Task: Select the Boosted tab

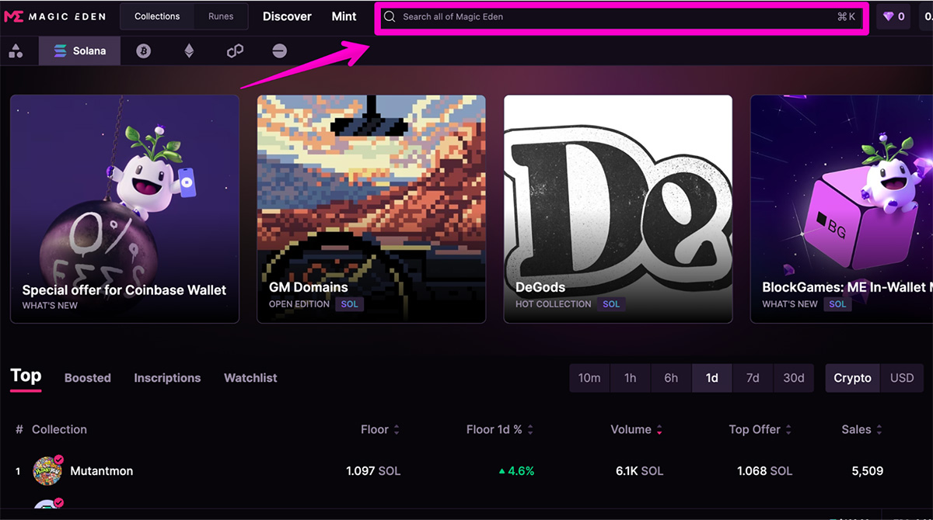Action: click(x=88, y=378)
